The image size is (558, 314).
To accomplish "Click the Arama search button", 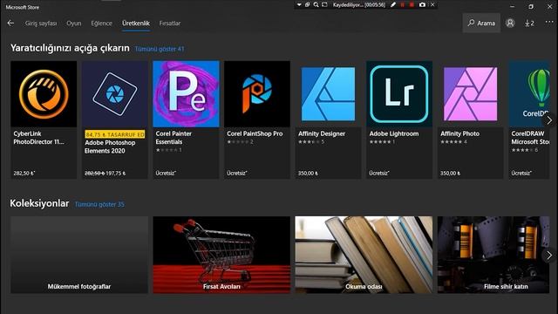I will tap(481, 24).
